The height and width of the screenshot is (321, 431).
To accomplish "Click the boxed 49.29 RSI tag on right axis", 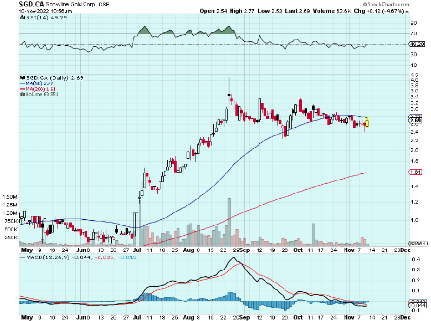I will tap(417, 44).
